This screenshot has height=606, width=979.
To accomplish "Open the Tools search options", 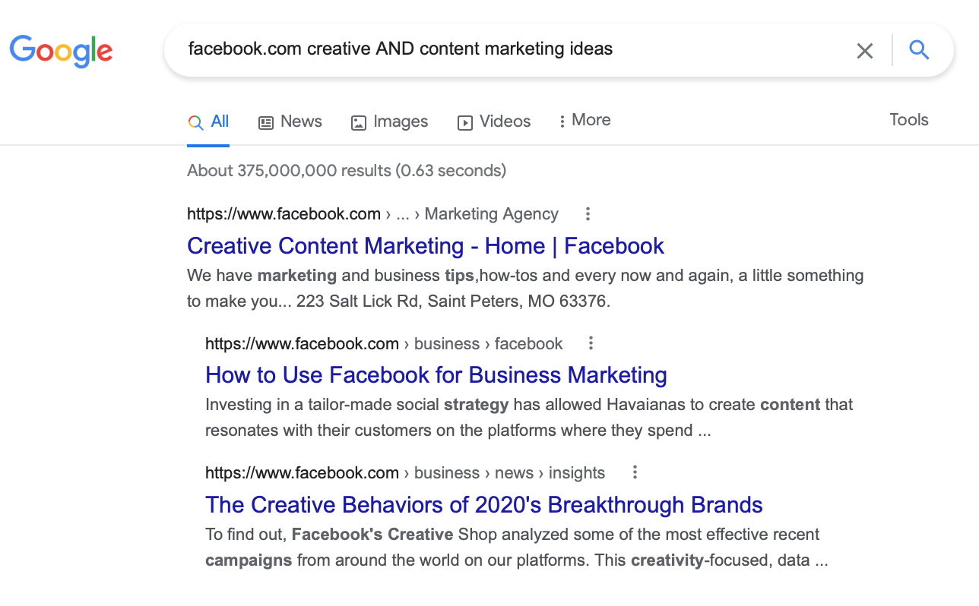I will pyautogui.click(x=908, y=119).
